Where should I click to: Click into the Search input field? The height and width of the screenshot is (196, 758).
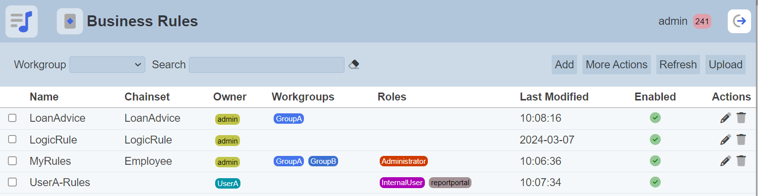267,64
